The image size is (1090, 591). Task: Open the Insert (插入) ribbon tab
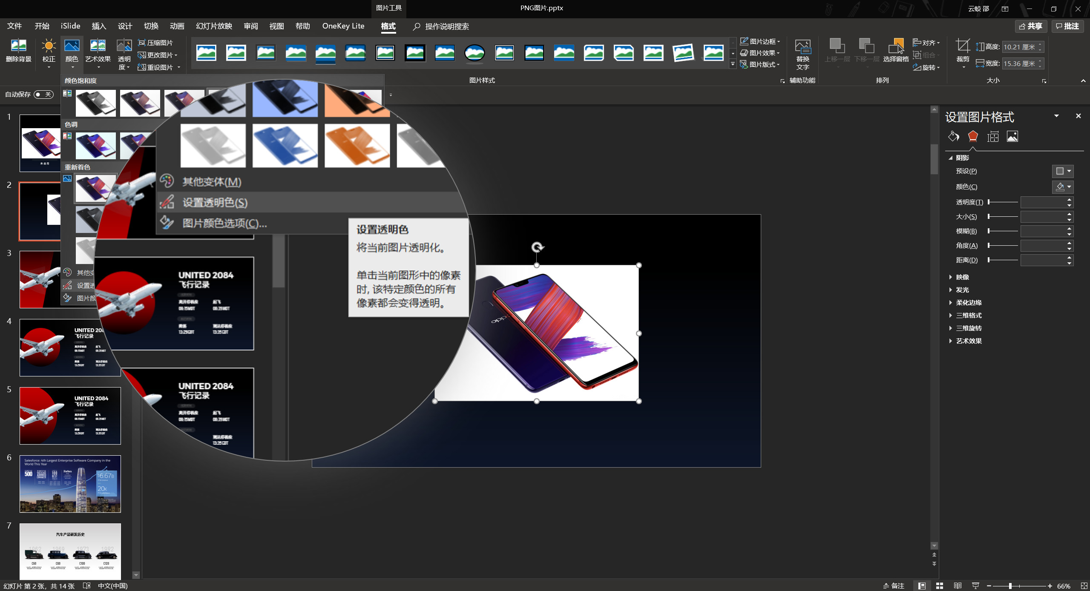point(99,26)
